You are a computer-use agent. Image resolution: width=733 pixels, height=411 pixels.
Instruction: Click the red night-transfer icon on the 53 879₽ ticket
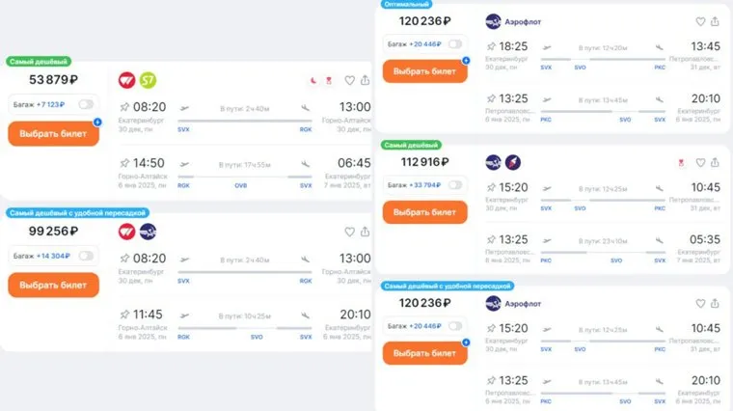pos(316,80)
